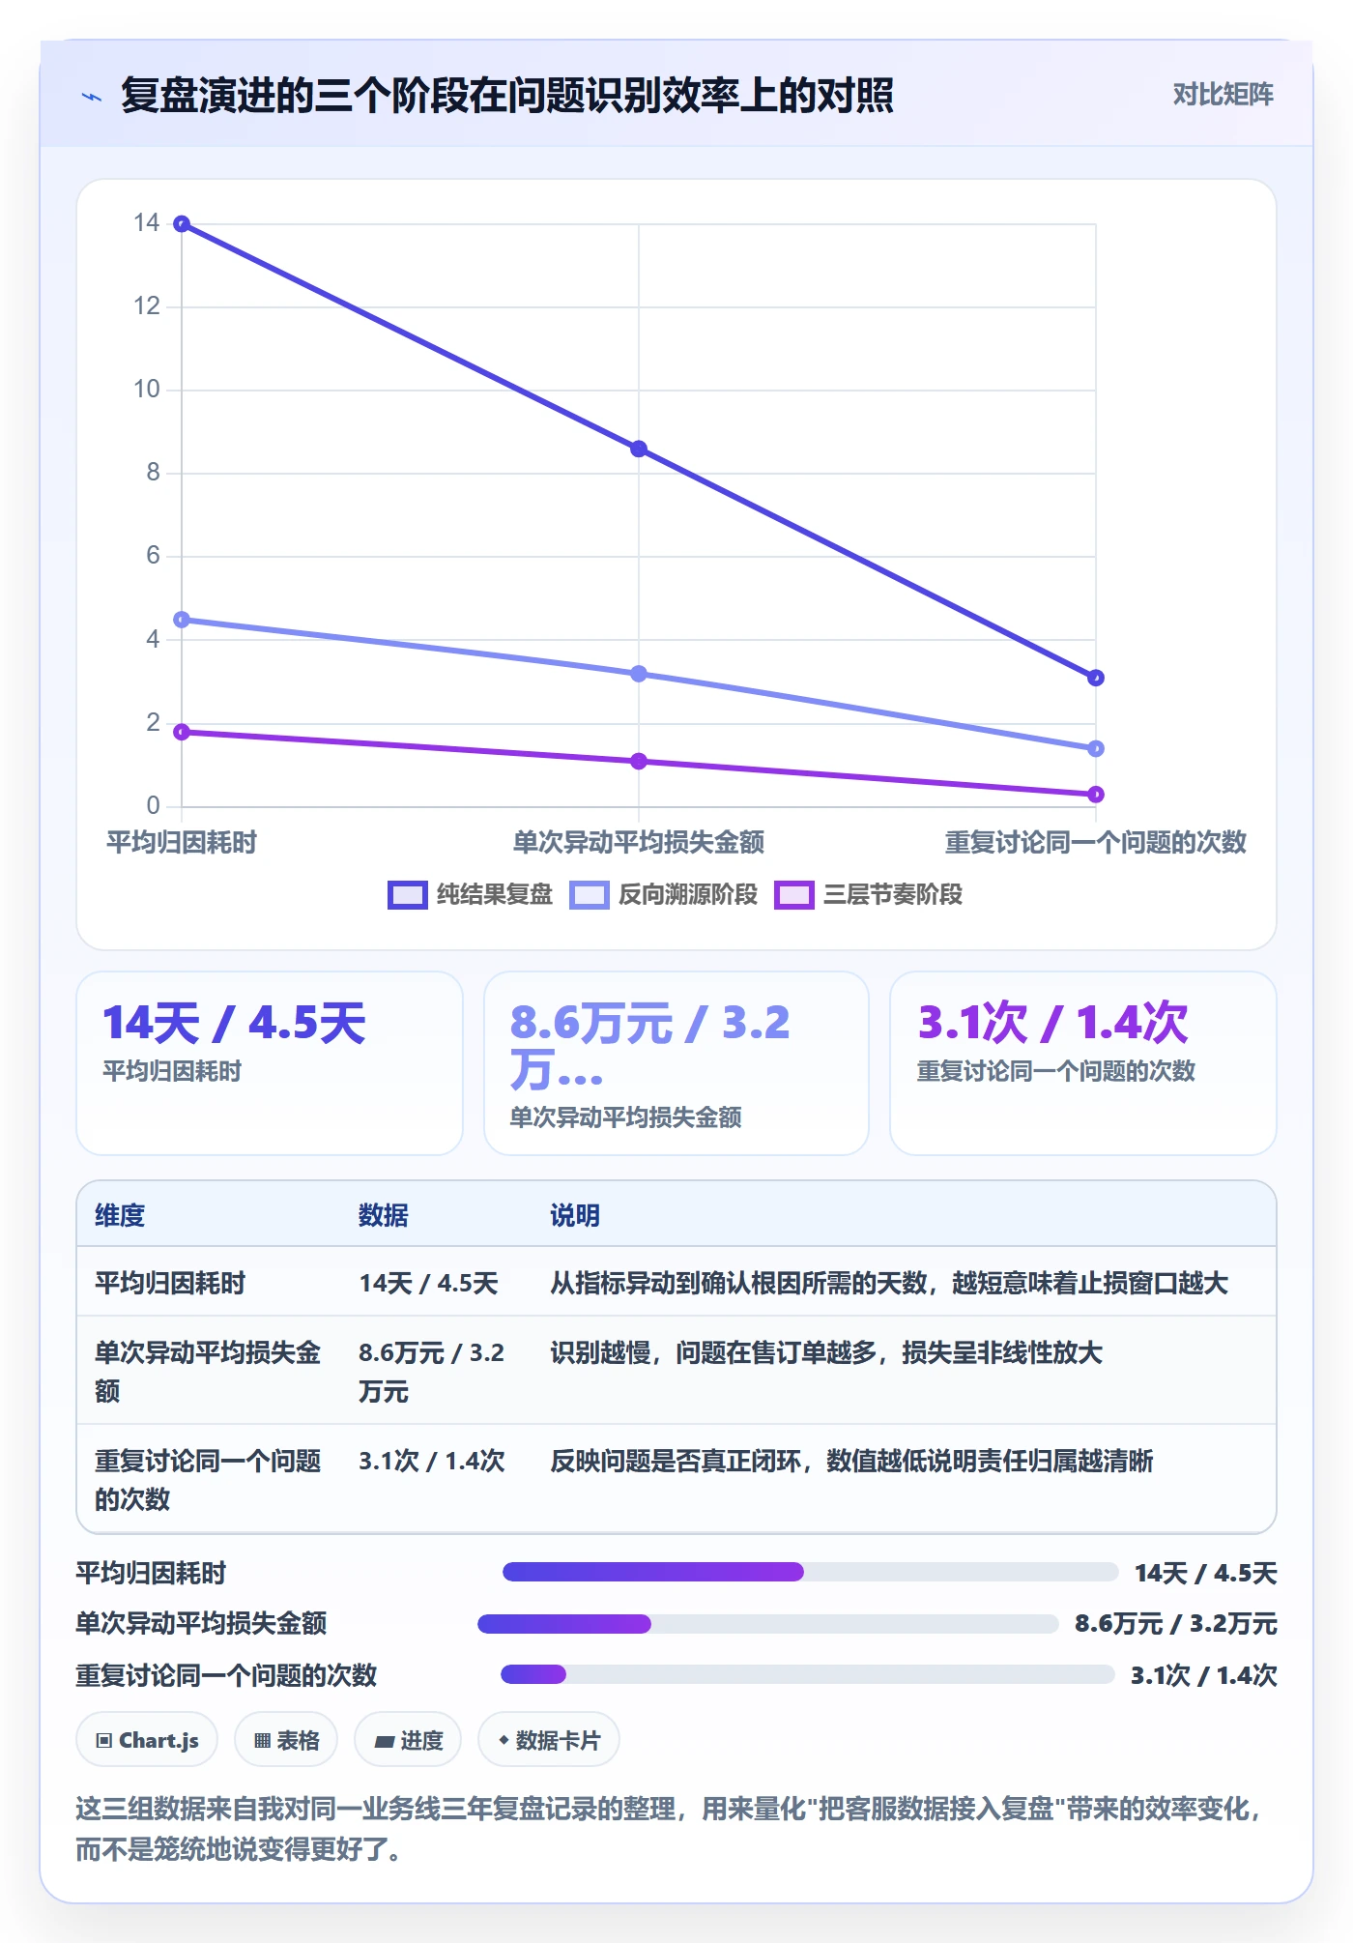
Task: Click the 对比矩阵 label in header
Action: pyautogui.click(x=1223, y=94)
